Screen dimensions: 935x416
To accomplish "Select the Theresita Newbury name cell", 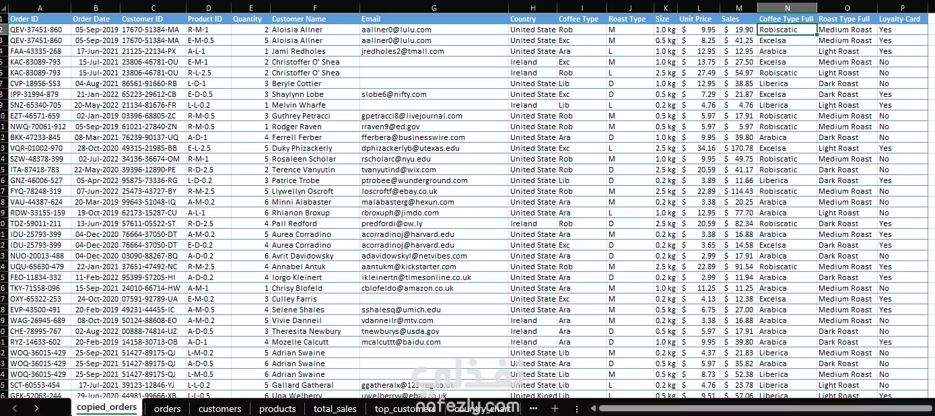I will coord(314,331).
